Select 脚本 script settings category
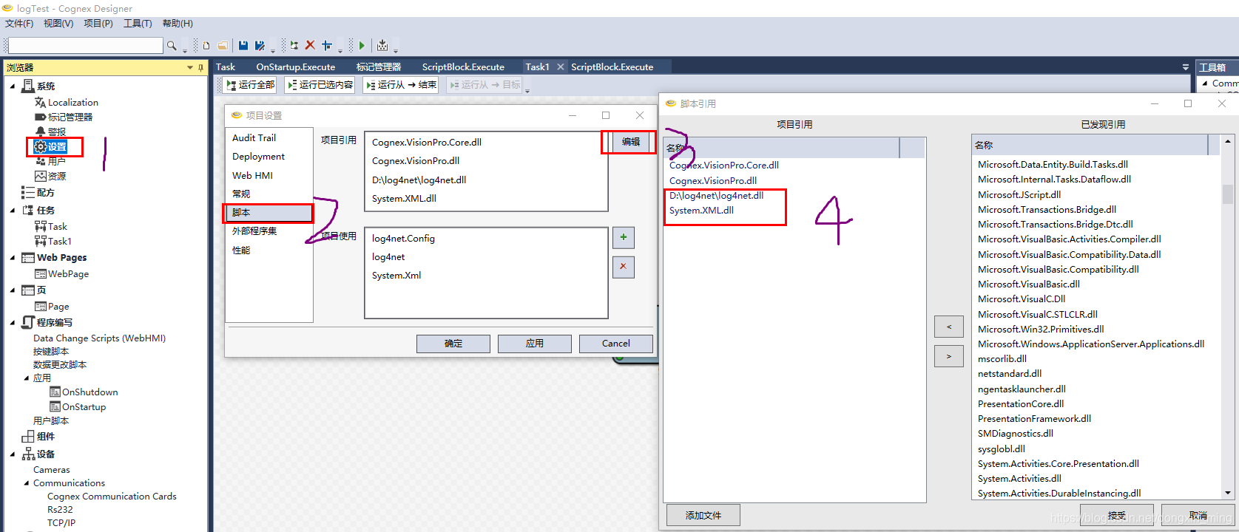This screenshot has height=532, width=1239. tap(269, 213)
